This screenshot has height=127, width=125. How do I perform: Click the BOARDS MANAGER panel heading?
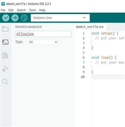pos(28,27)
